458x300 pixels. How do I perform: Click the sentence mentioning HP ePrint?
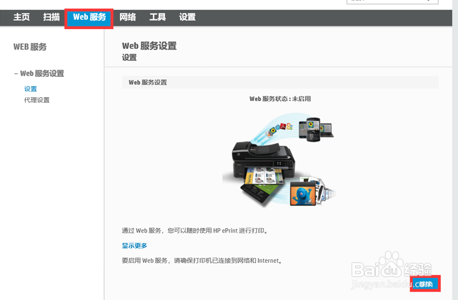click(195, 230)
